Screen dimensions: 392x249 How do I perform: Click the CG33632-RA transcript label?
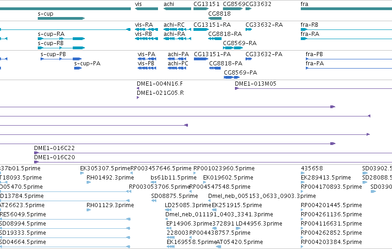pyautogui.click(x=264, y=25)
